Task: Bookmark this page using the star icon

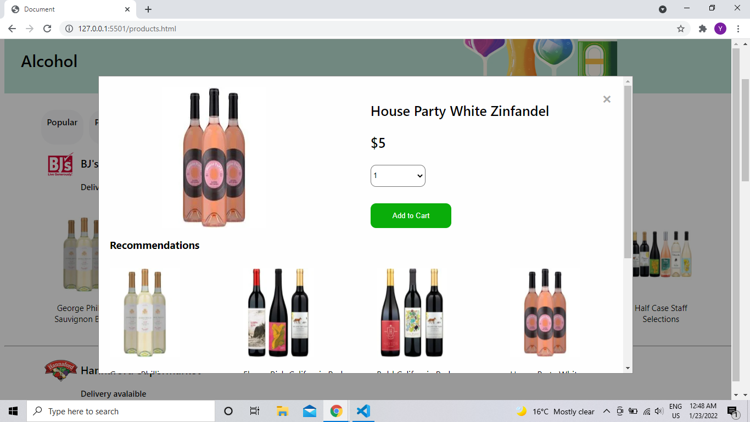Action: pos(680,29)
